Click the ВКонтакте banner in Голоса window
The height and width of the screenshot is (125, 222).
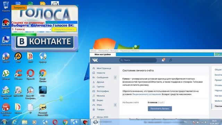tap(45, 42)
